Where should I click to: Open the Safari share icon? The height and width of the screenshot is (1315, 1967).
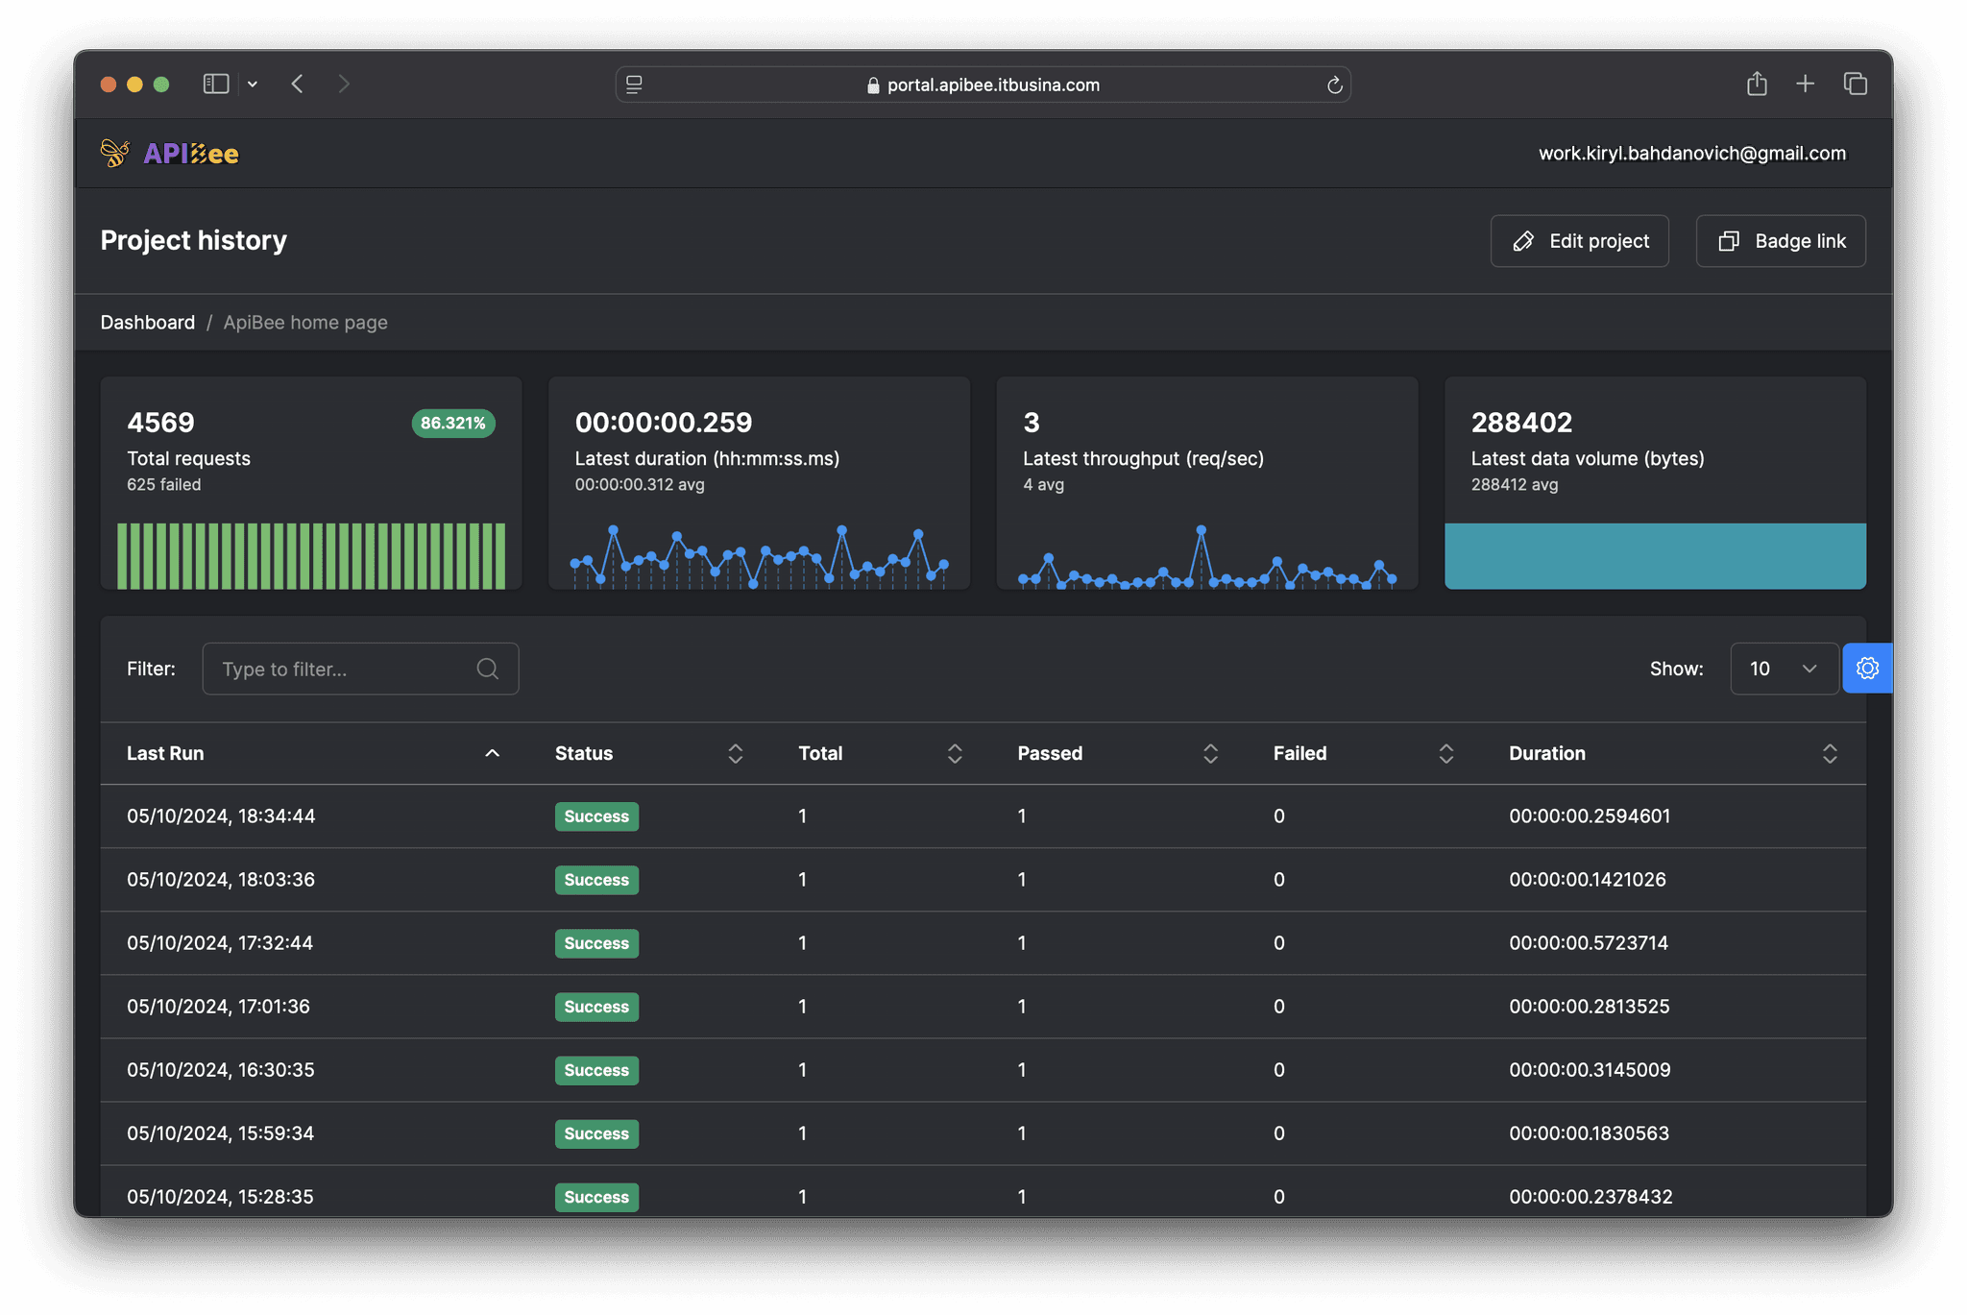pyautogui.click(x=1757, y=84)
